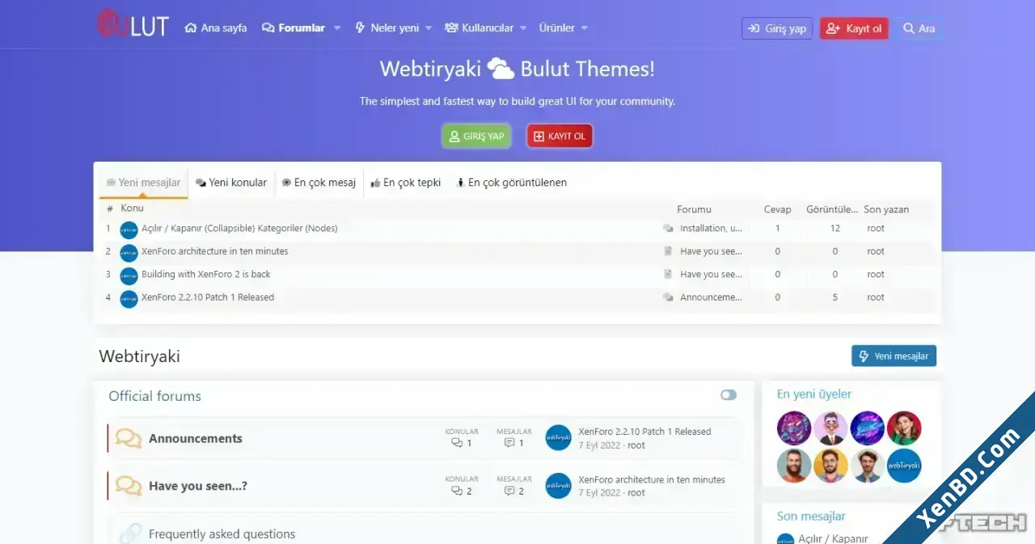Click Mesajlar icon in Announcements row

coord(509,443)
